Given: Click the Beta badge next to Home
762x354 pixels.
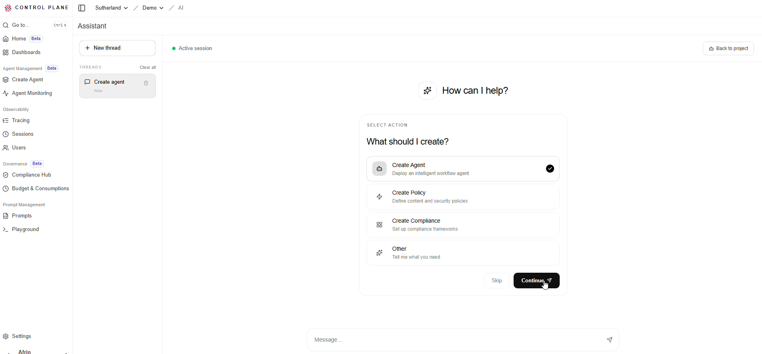Looking at the screenshot, I should pos(36,39).
